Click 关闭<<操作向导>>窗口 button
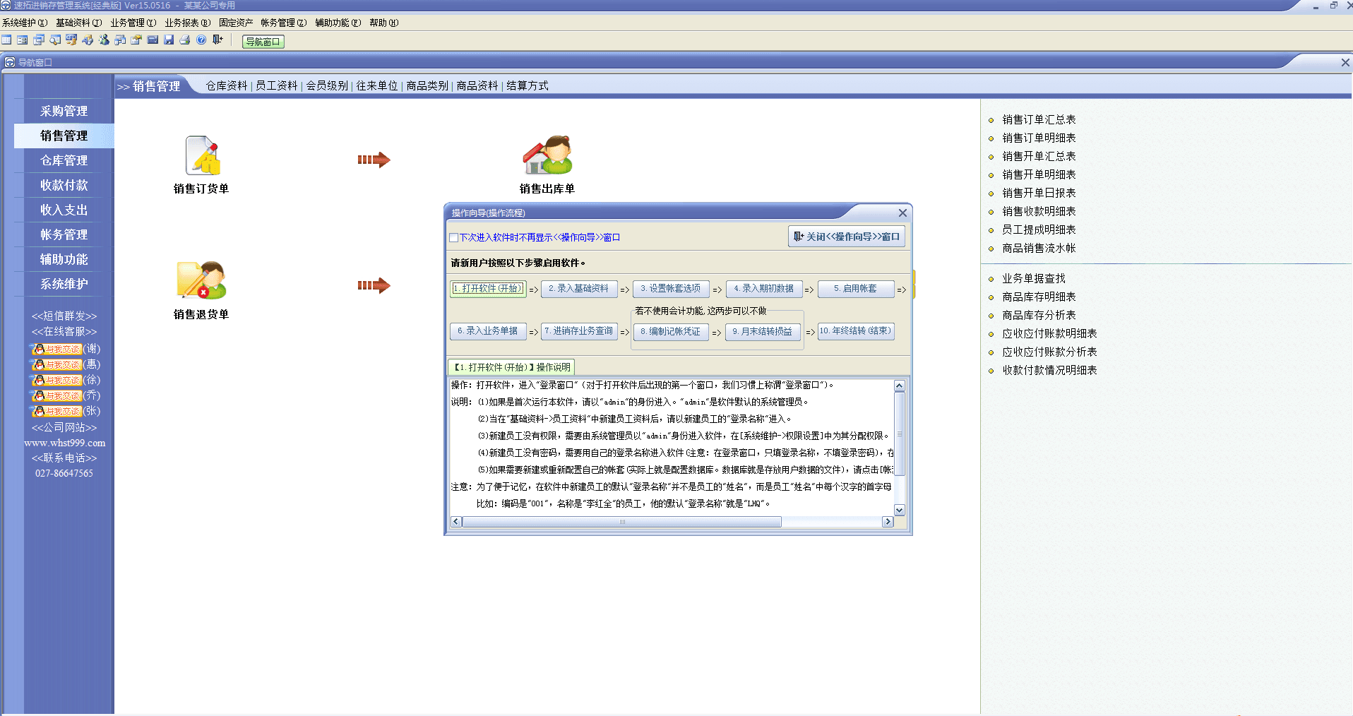1353x716 pixels. [847, 236]
